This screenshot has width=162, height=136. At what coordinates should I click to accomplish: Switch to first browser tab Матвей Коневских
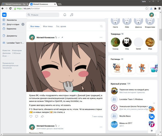click(x=15, y=4)
